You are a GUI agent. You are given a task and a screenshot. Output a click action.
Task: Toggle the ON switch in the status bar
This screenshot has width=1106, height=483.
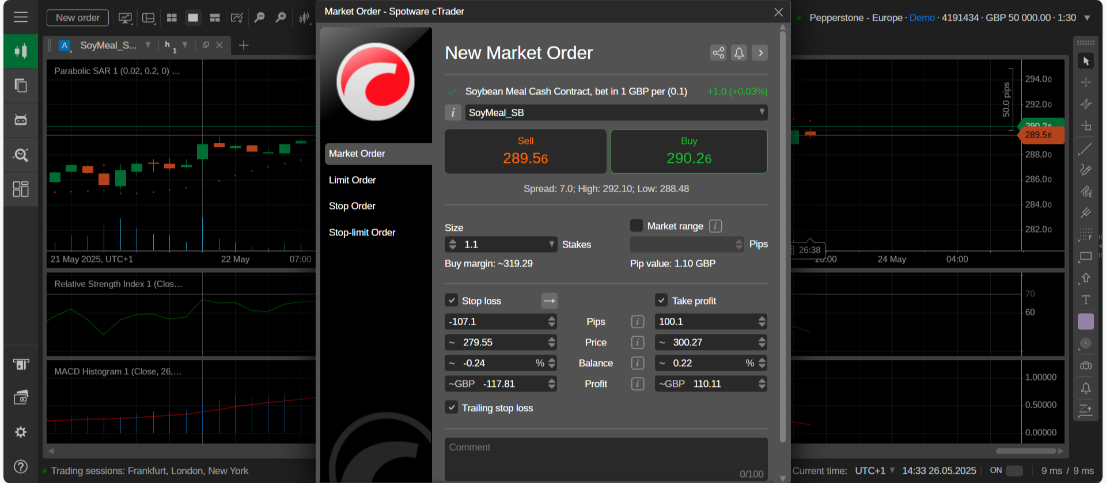(x=1014, y=470)
